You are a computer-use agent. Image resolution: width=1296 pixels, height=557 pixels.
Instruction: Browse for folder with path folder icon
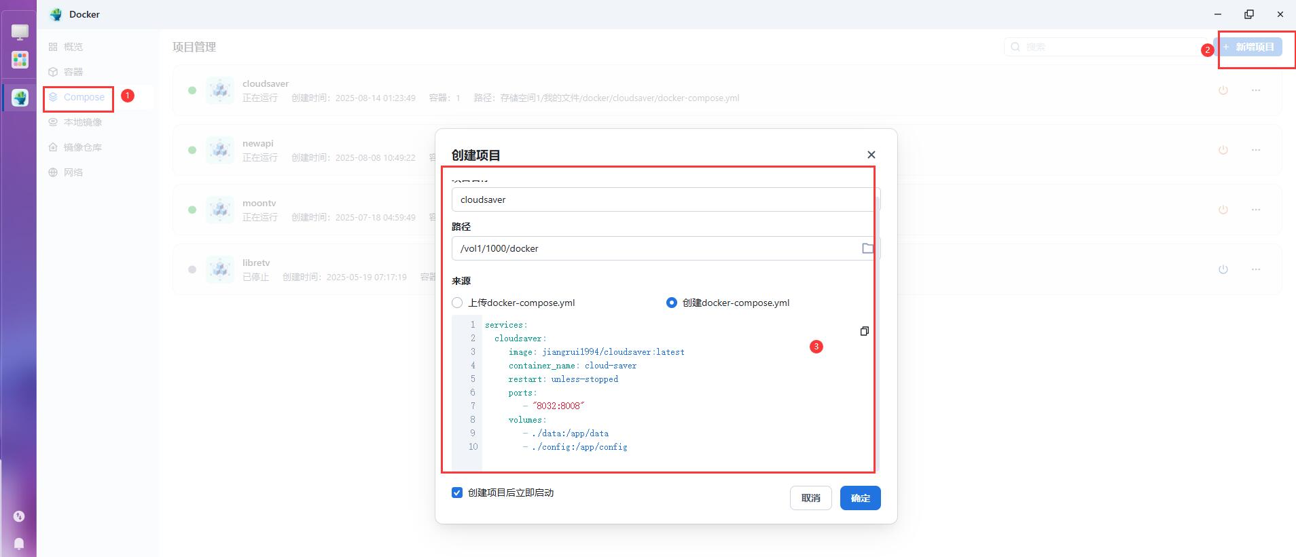tap(867, 248)
